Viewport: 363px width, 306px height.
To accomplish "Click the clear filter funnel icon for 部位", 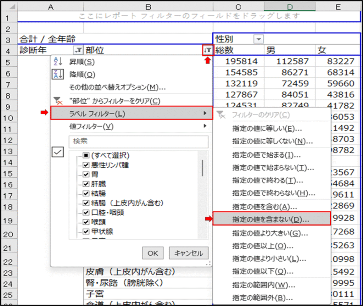I will click(57, 101).
